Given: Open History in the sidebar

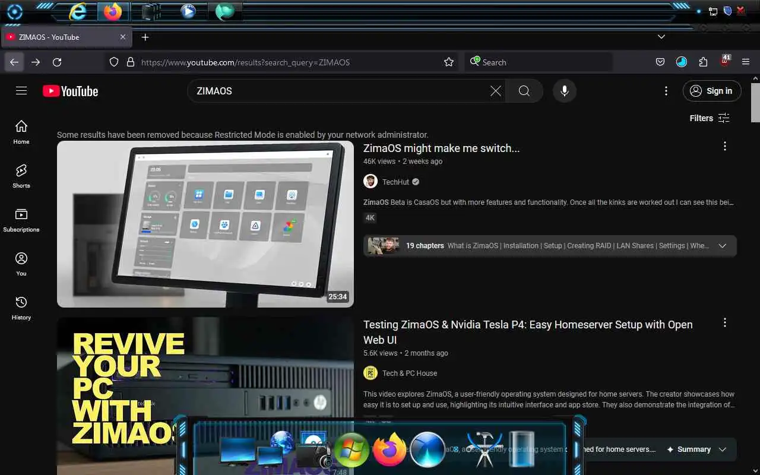Looking at the screenshot, I should pyautogui.click(x=21, y=308).
